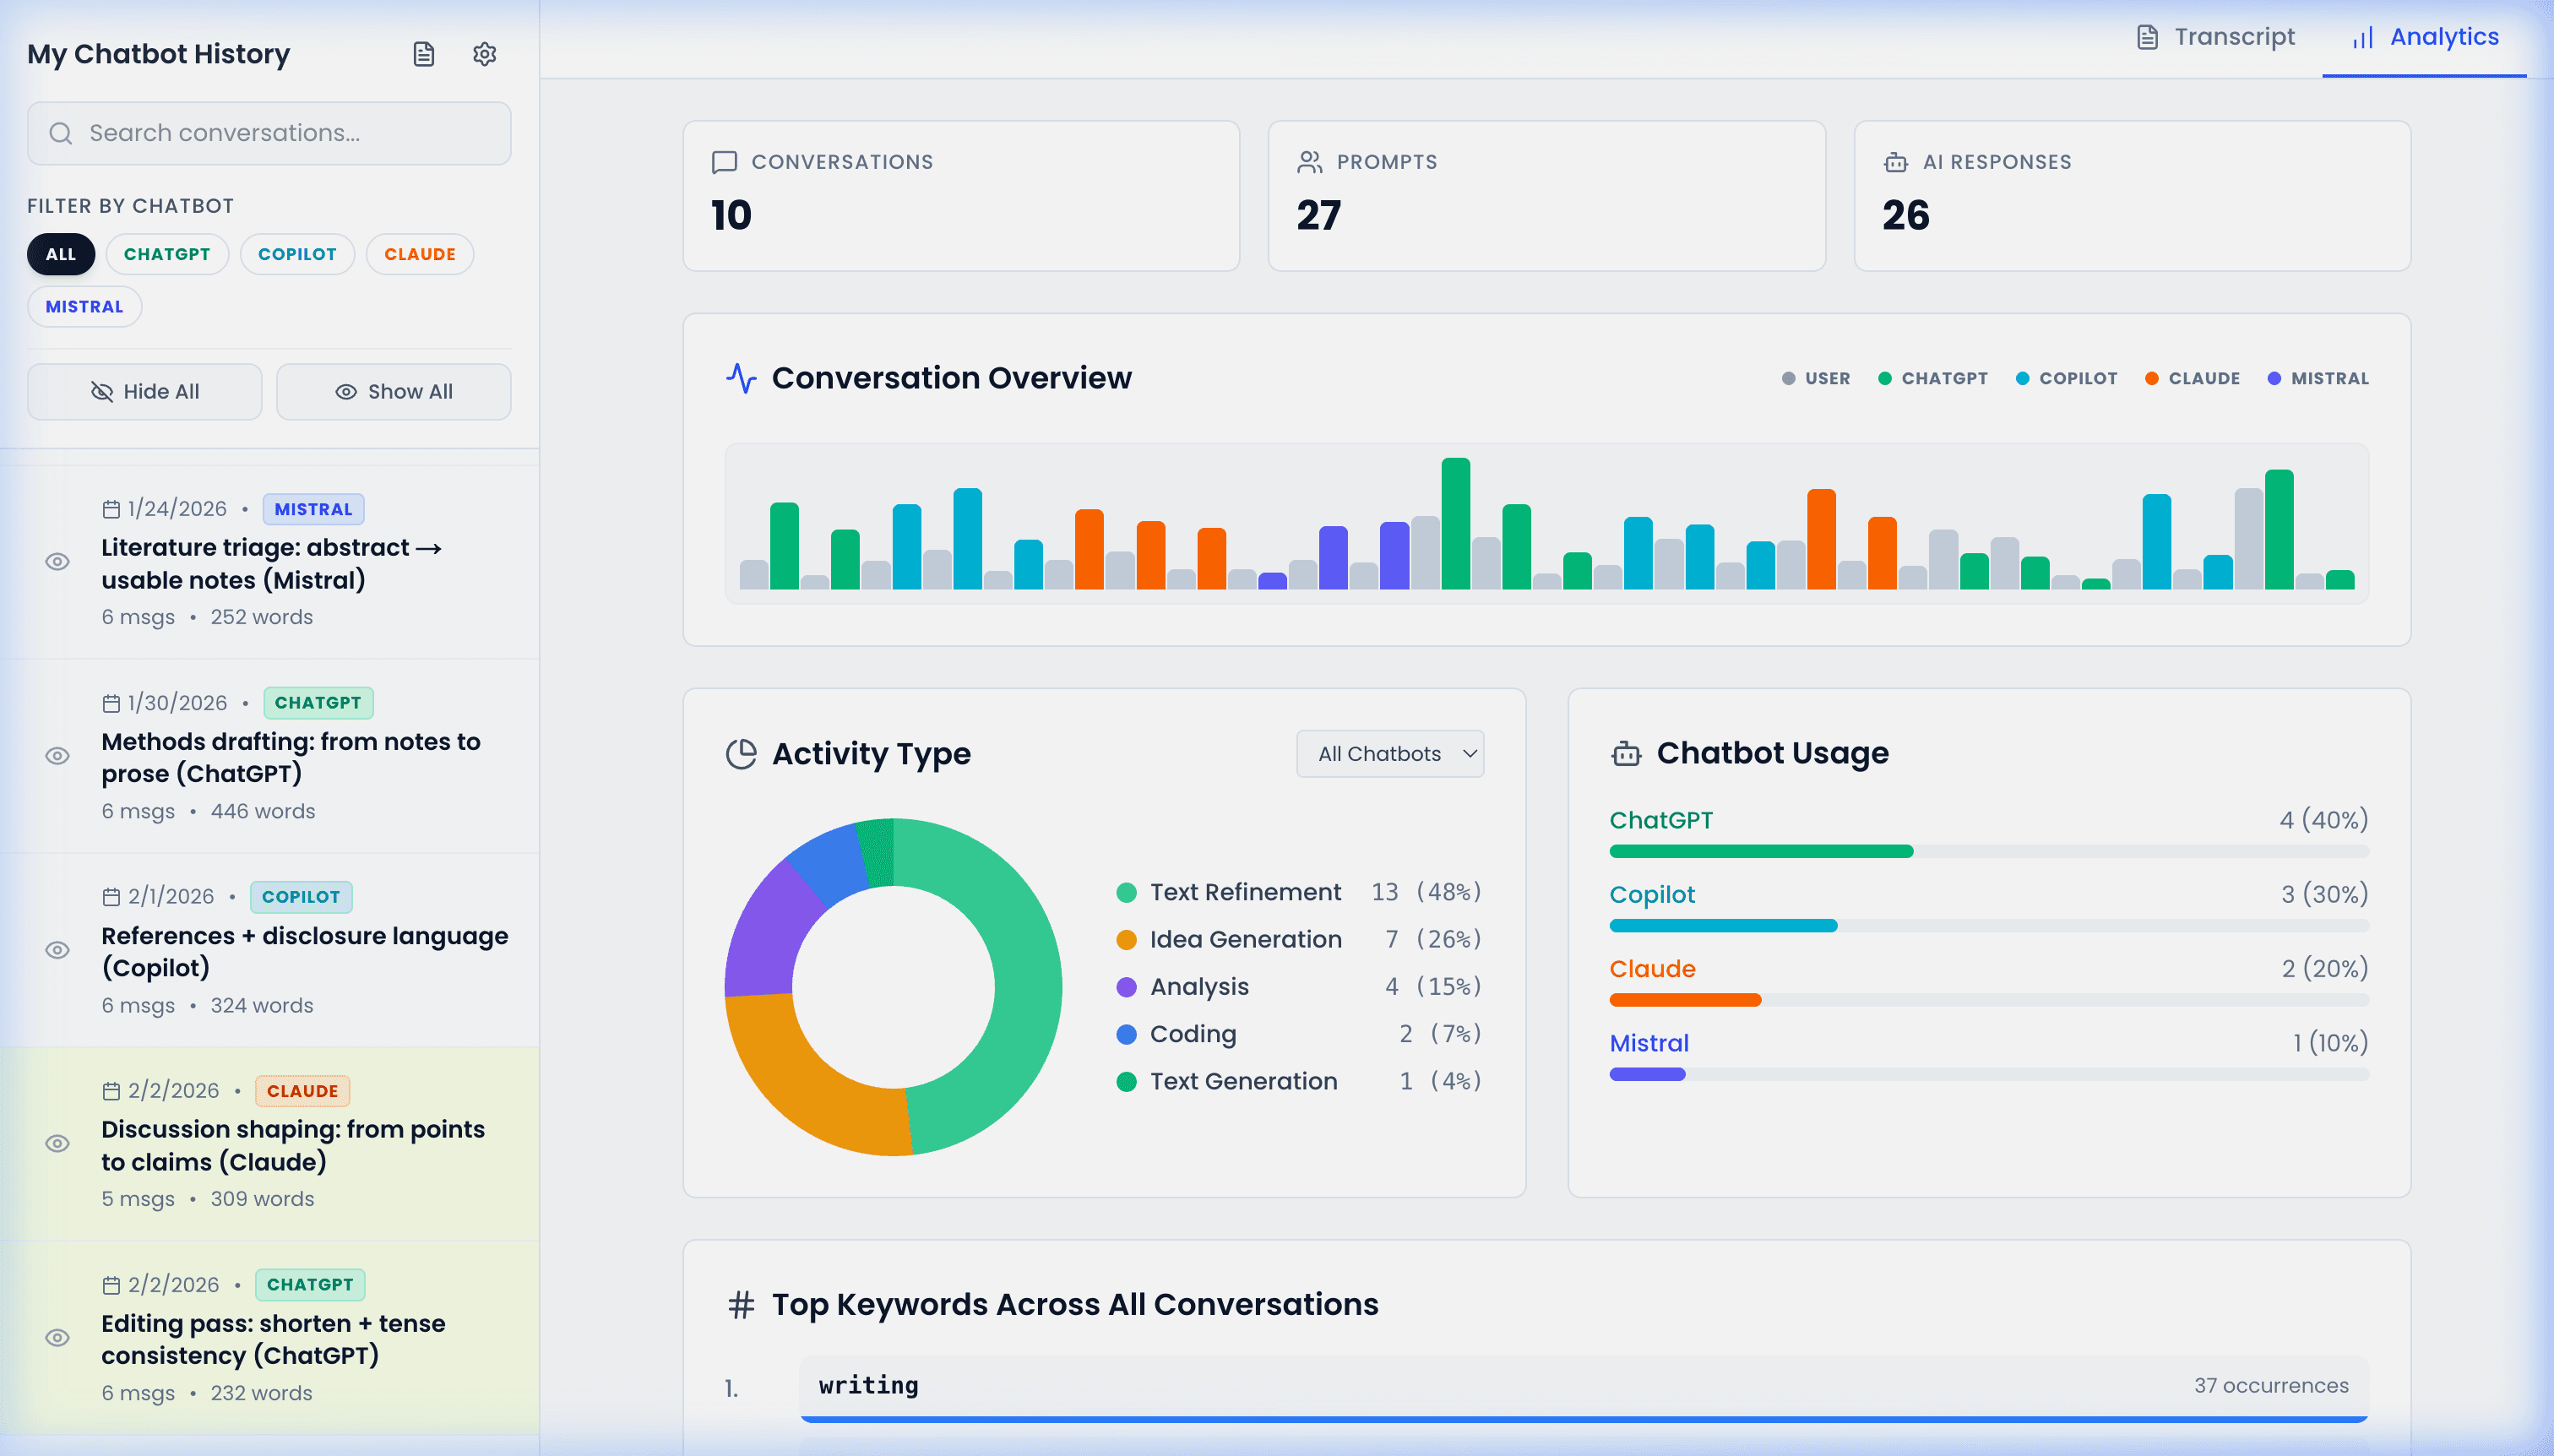Open the All Chatbots dropdown
The width and height of the screenshot is (2554, 1456).
(1390, 754)
